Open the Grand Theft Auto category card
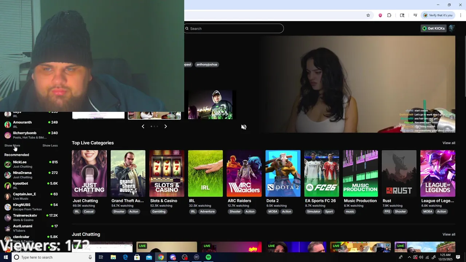Screen dimensions: 466x262 128,174
